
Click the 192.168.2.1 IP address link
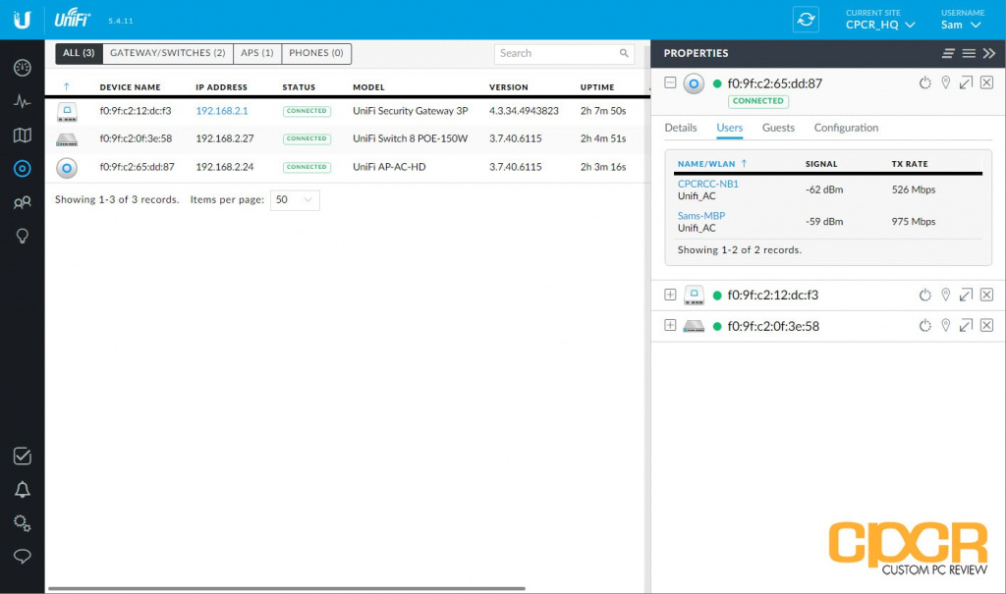221,111
